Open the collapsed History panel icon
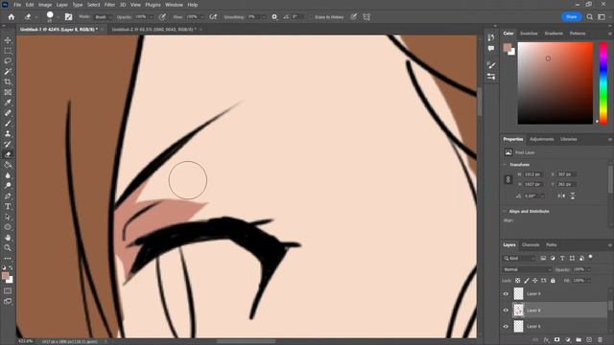The image size is (614, 345). click(x=491, y=37)
